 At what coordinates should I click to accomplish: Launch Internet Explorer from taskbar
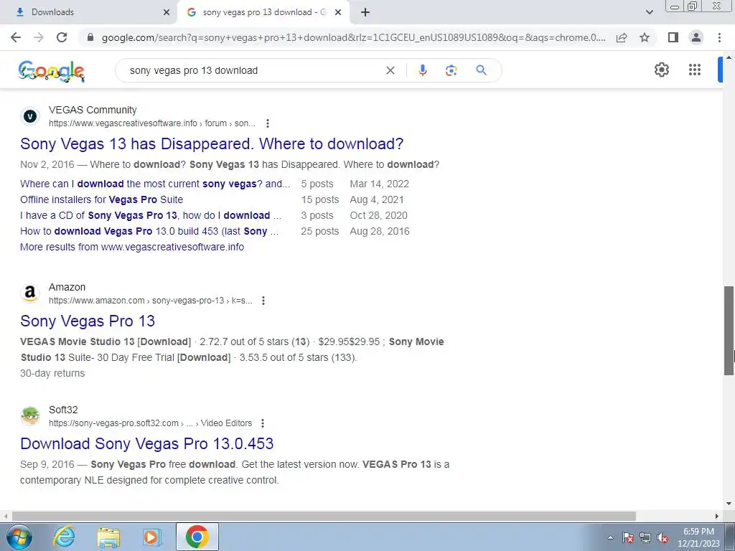click(x=64, y=537)
